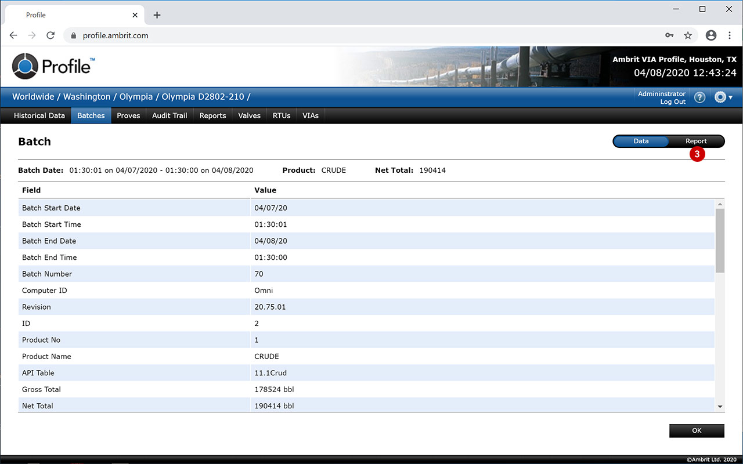Click the browser back arrow
743x464 pixels.
pos(14,35)
